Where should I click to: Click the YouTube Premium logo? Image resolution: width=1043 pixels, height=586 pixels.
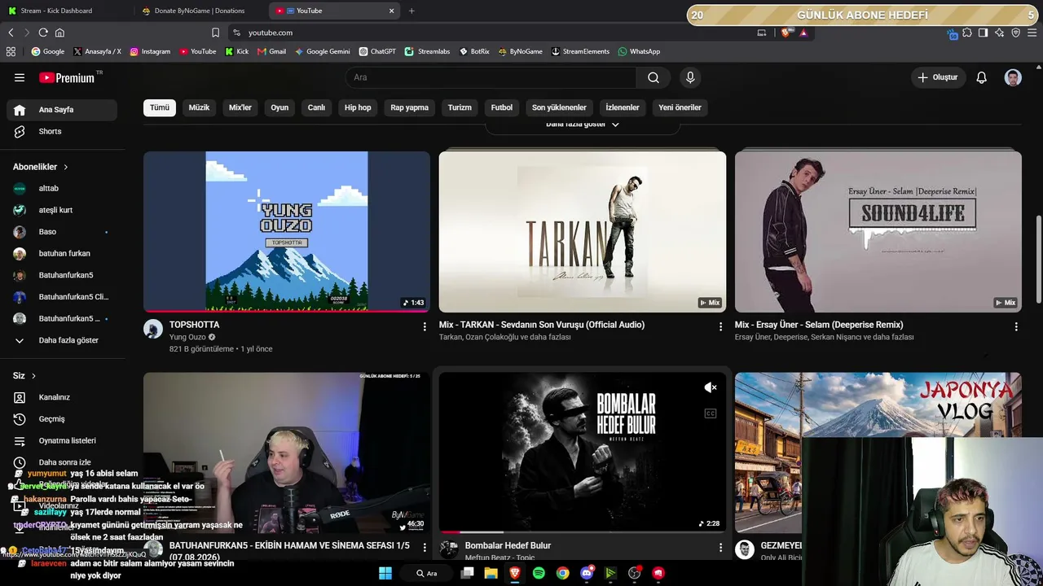(68, 77)
